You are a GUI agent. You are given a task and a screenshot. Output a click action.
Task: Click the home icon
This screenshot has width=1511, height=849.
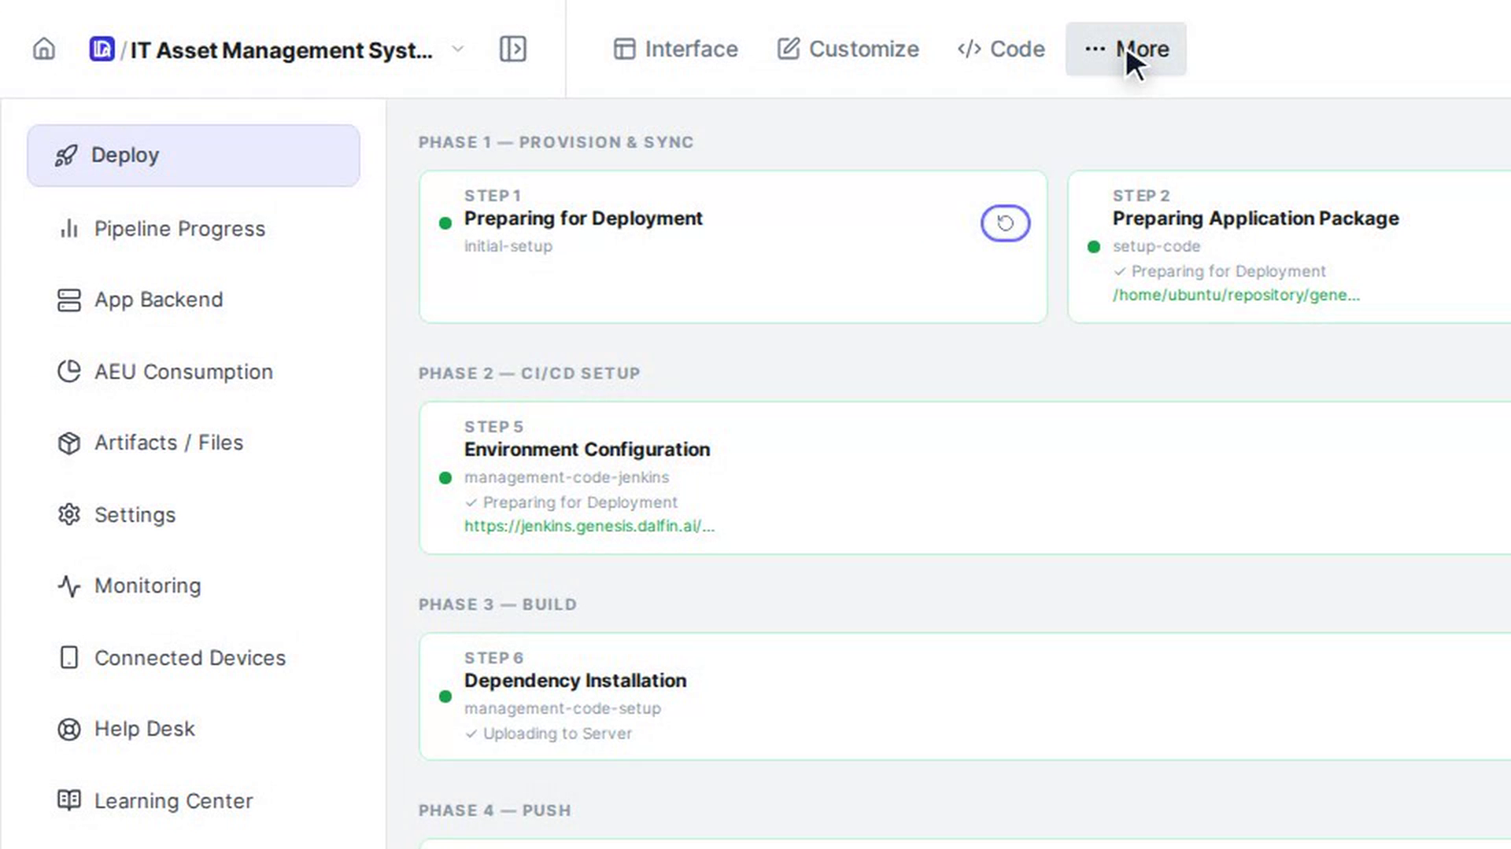[44, 50]
